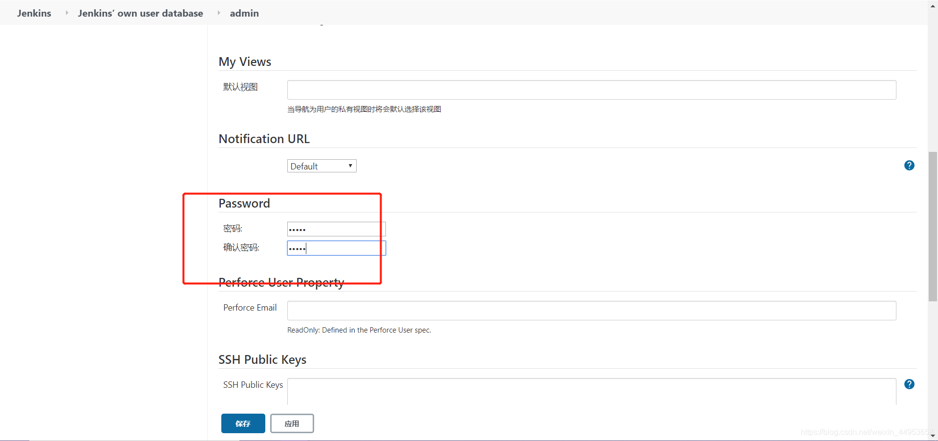
Task: Focus the 确认密码 confirm password field
Action: click(337, 248)
